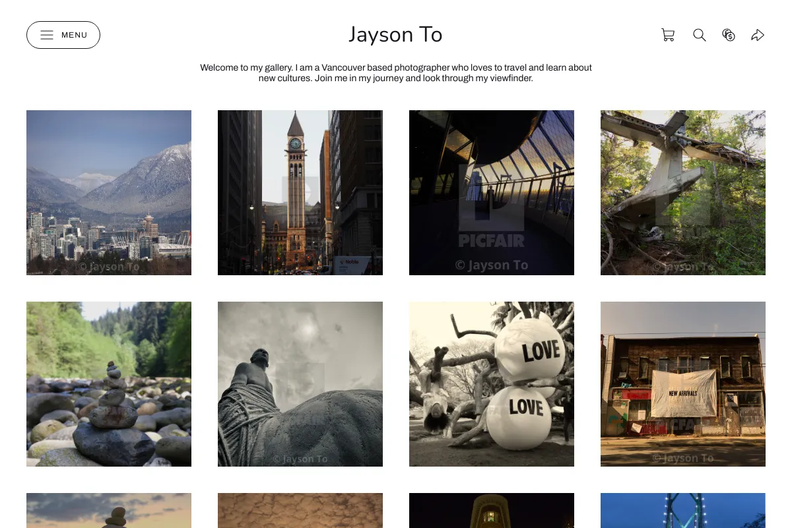This screenshot has width=792, height=528.
Task: Open the MENU button
Action: pyautogui.click(x=63, y=35)
